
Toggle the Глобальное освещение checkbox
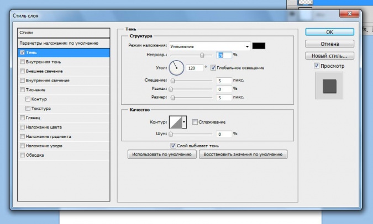pos(213,68)
